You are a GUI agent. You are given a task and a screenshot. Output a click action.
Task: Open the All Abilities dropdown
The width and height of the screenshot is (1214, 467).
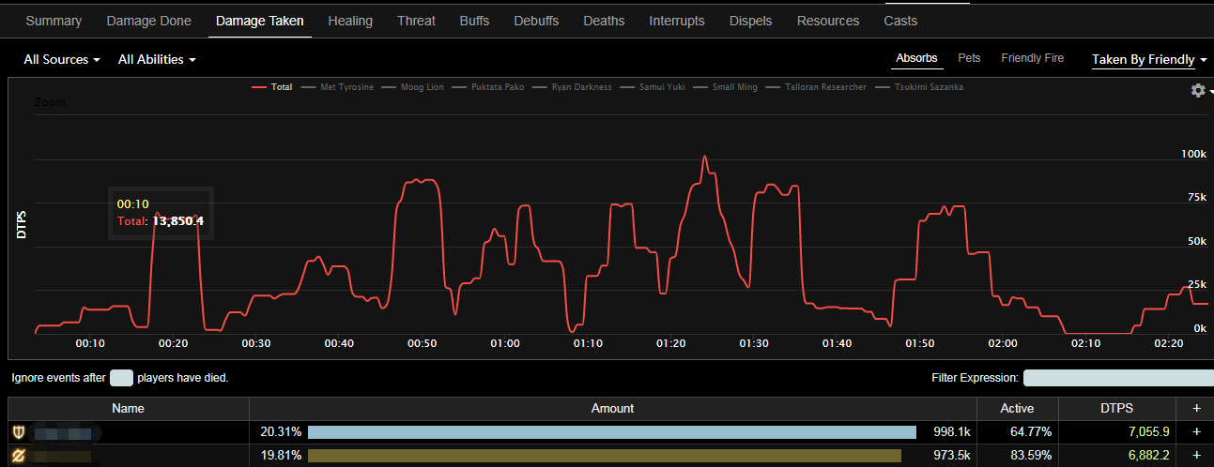point(157,60)
